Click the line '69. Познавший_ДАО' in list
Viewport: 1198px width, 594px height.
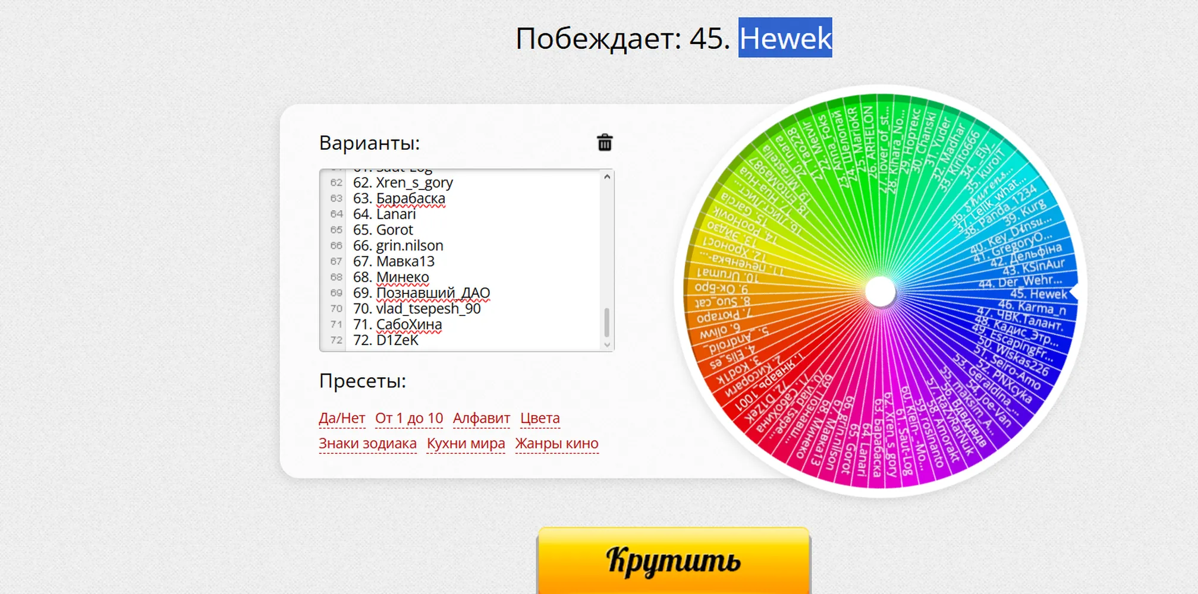coord(422,293)
